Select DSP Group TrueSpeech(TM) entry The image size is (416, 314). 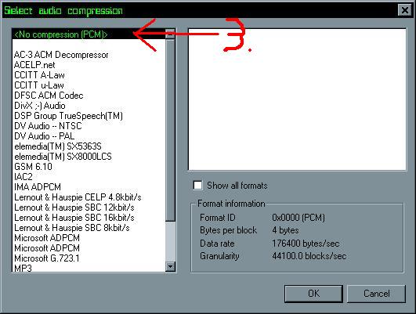coord(68,116)
